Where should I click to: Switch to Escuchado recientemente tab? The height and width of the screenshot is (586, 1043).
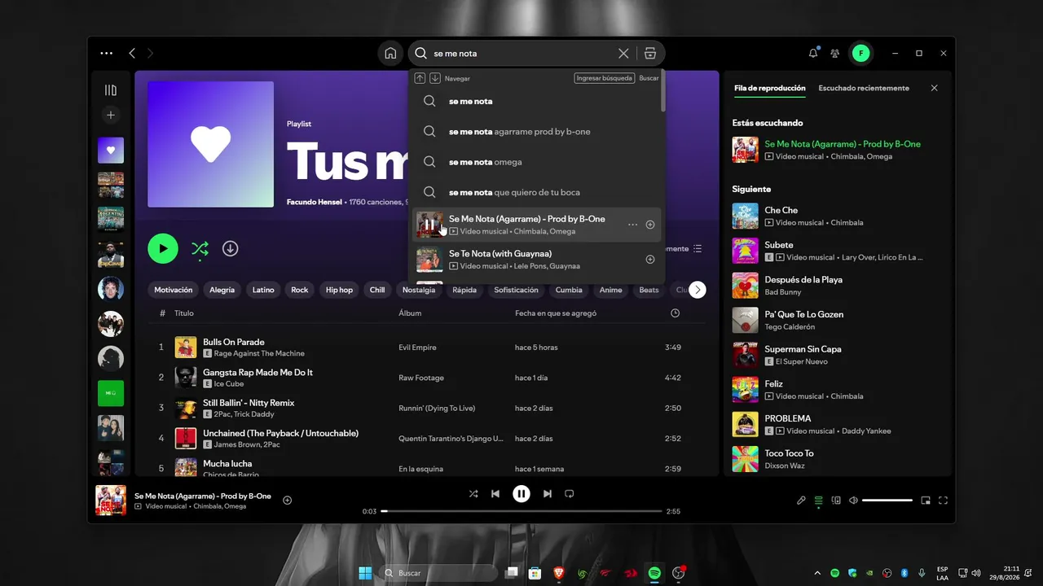tap(864, 88)
